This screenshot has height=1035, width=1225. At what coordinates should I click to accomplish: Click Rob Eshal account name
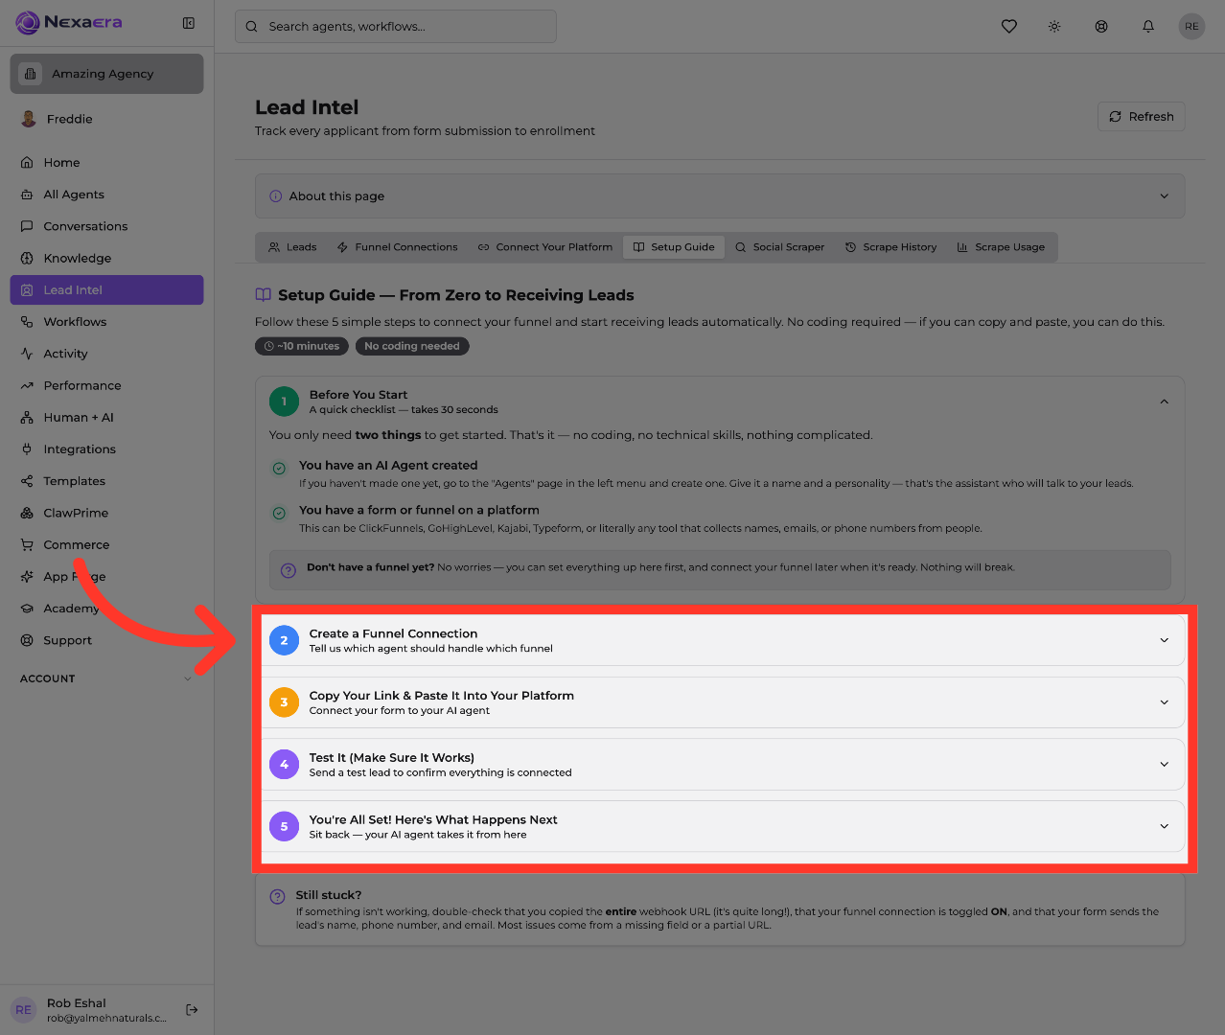click(77, 1003)
